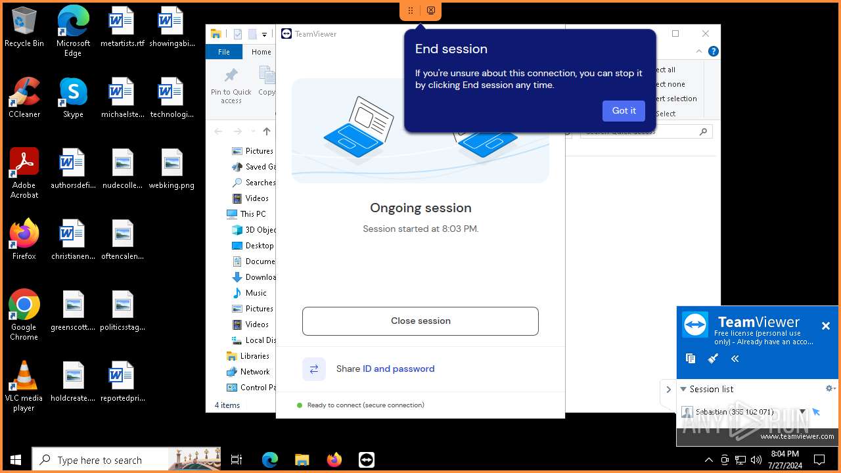Close the TeamViewer side panel with X
841x473 pixels.
click(826, 326)
